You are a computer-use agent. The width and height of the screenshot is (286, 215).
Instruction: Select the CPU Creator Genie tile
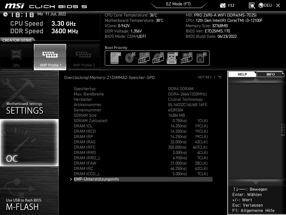click(16, 57)
